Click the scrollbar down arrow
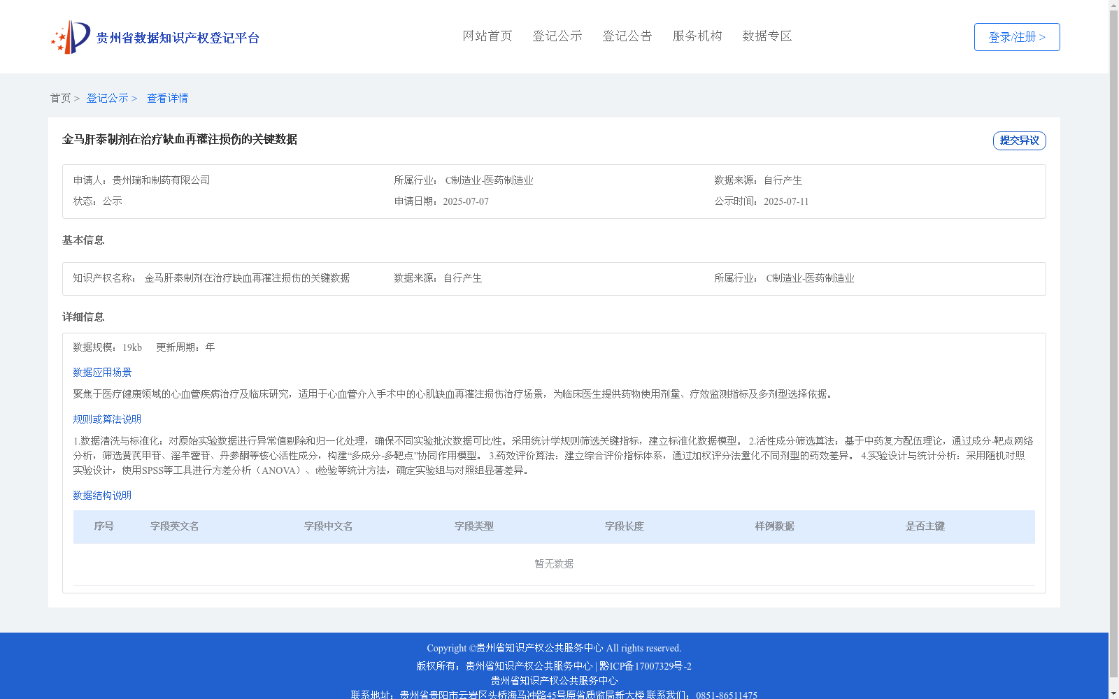 point(1114,693)
